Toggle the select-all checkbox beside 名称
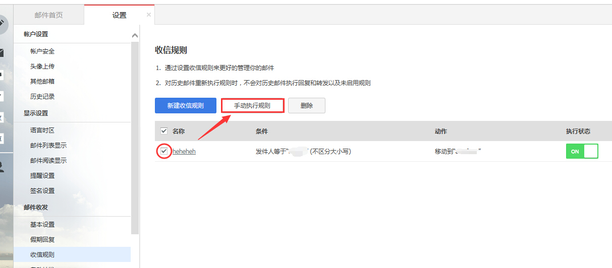 click(163, 131)
